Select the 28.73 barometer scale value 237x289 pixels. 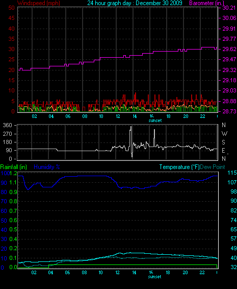[x=229, y=111]
